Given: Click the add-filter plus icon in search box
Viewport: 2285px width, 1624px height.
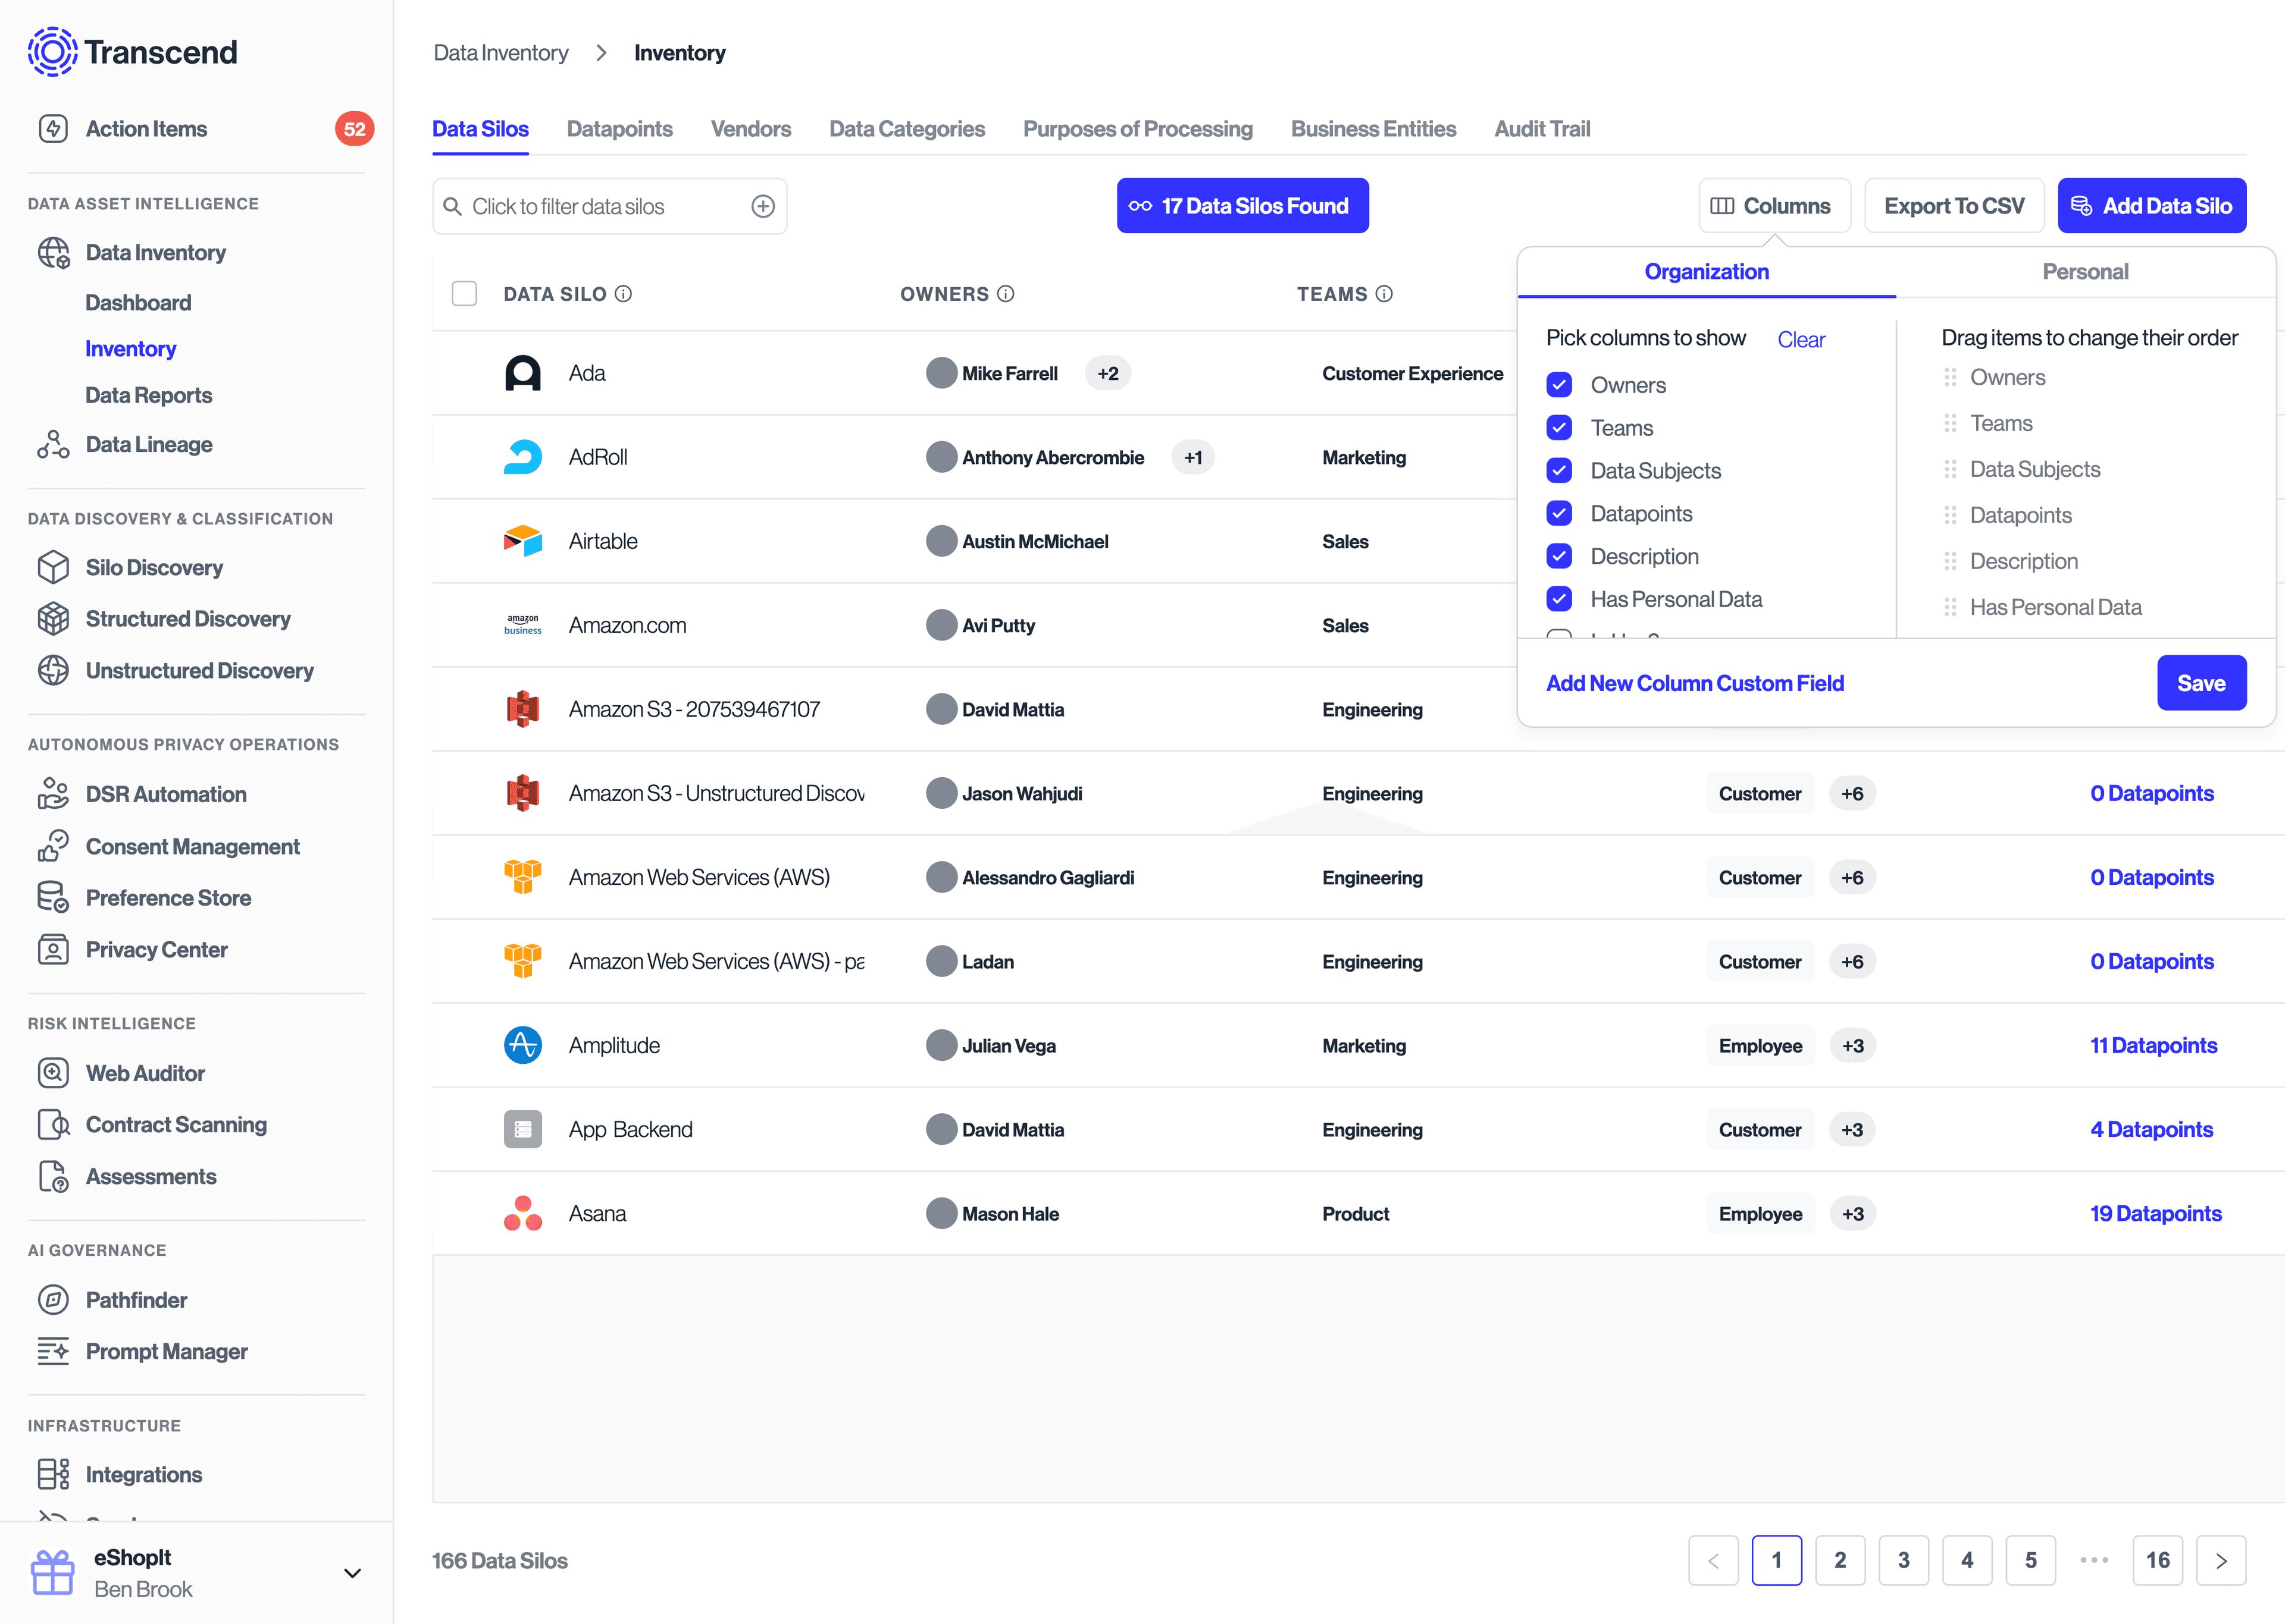Looking at the screenshot, I should (762, 206).
